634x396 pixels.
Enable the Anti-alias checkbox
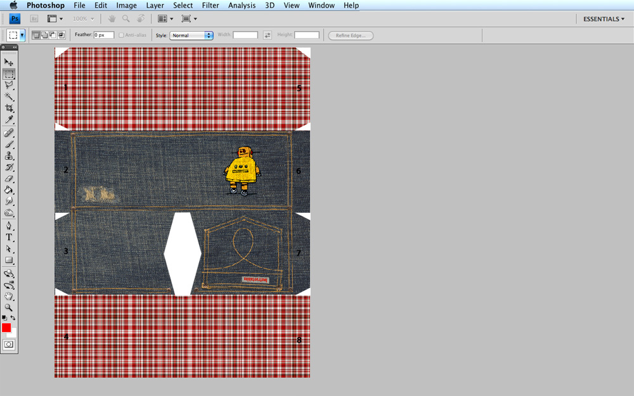click(x=122, y=35)
